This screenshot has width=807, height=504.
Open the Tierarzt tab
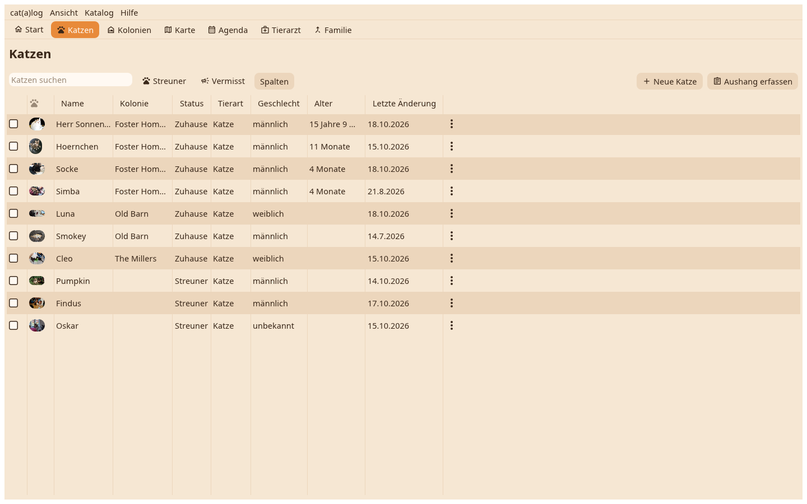281,30
